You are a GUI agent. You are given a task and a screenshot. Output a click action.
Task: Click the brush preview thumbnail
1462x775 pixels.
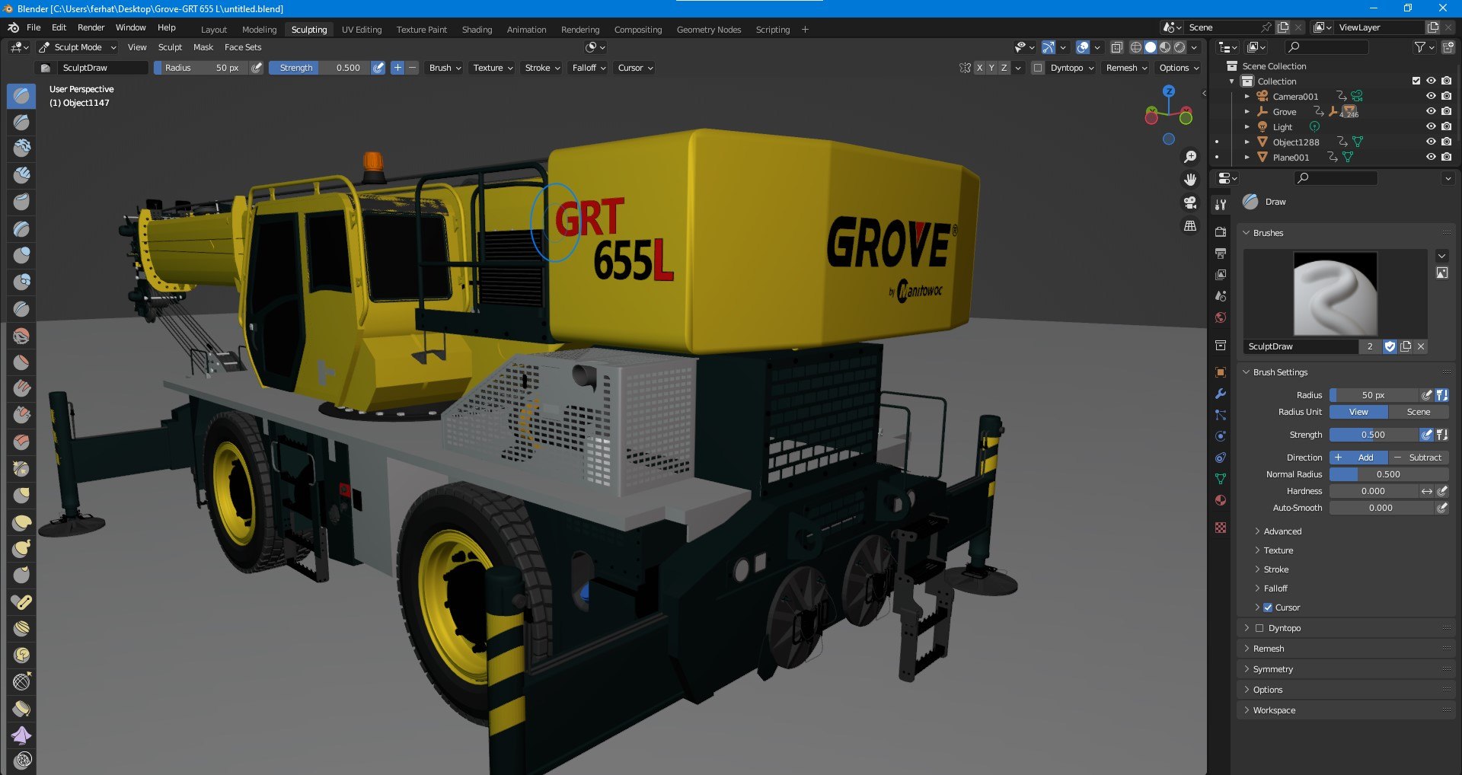[1335, 293]
